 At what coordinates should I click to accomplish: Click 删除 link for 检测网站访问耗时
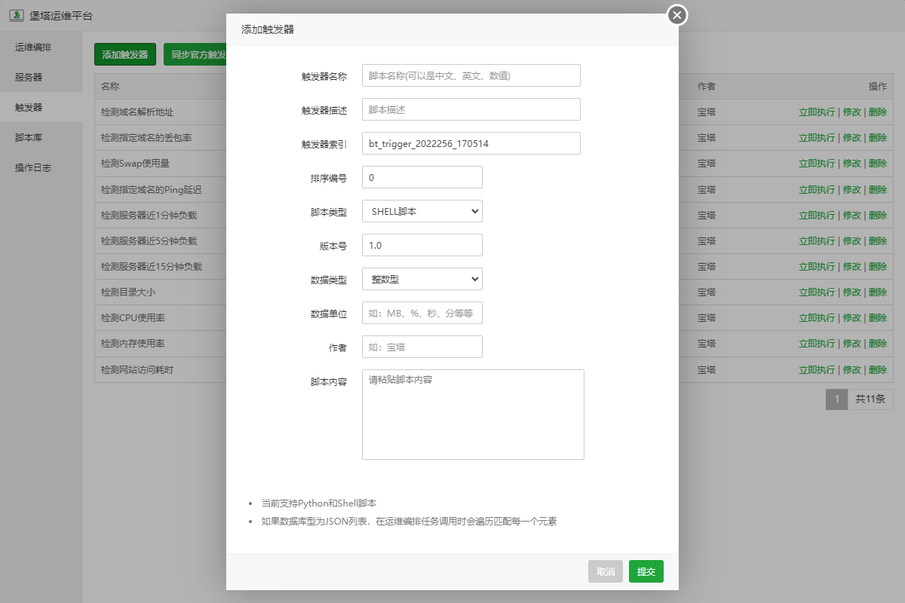[x=877, y=370]
